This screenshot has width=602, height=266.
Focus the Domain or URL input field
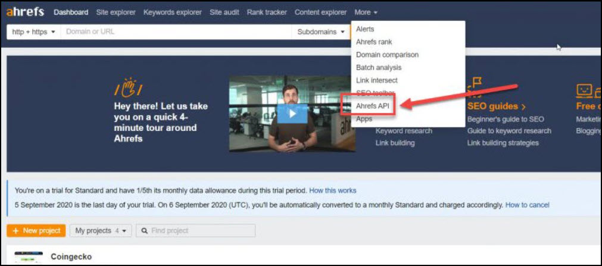pos(176,32)
